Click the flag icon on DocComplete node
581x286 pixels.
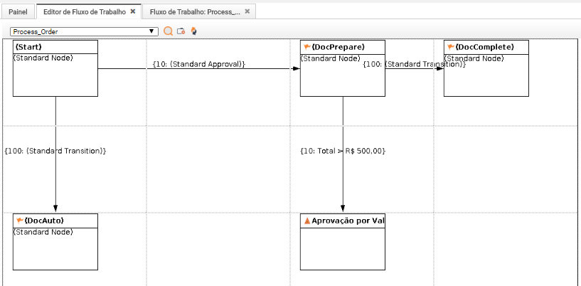(x=451, y=47)
